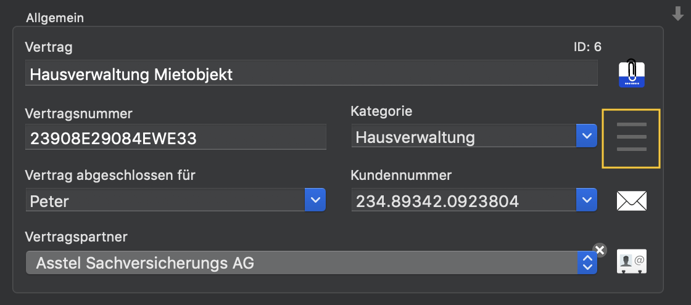Open the paperclip attachments icon

pyautogui.click(x=632, y=73)
